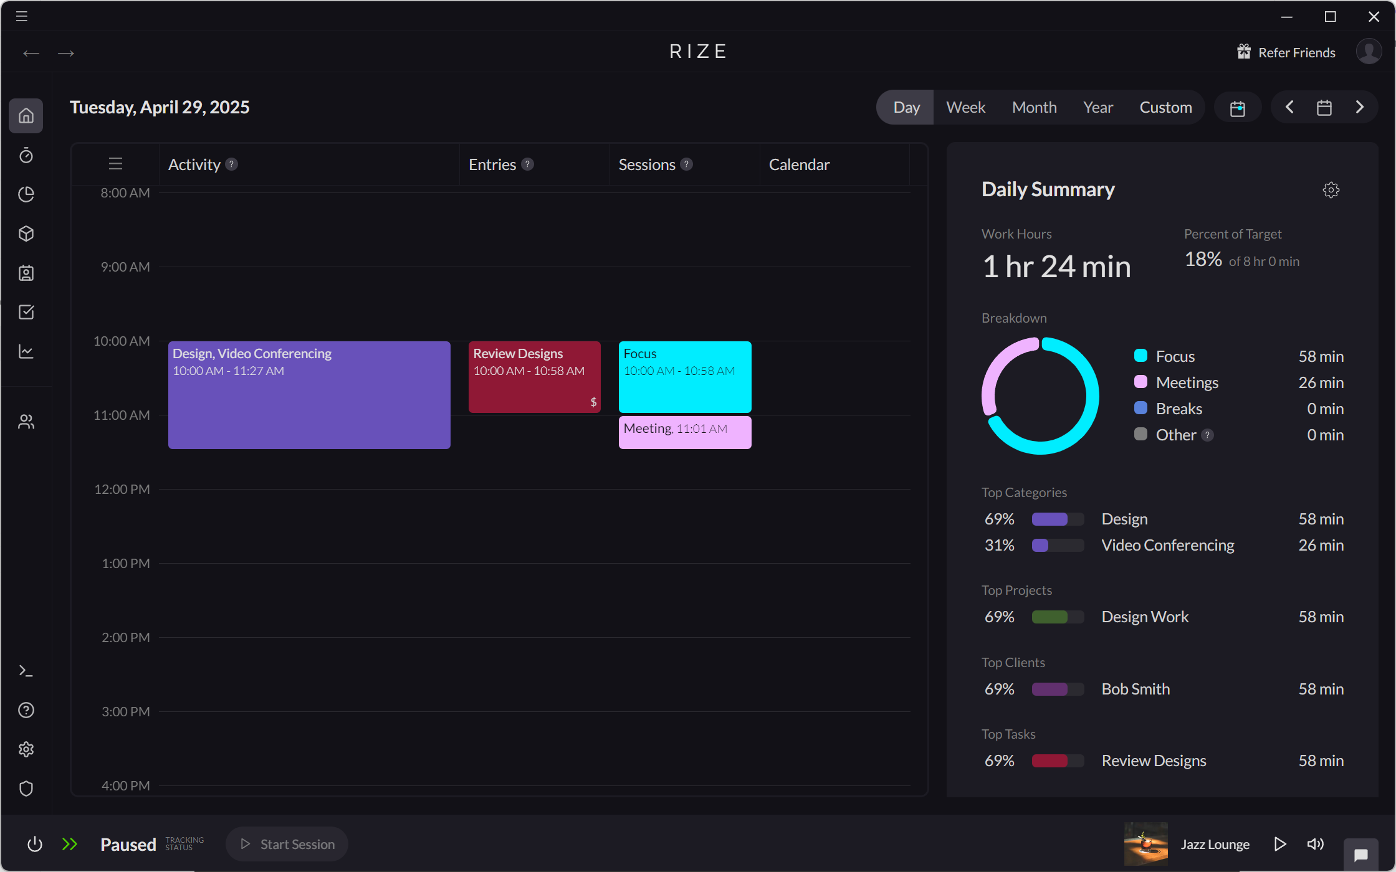Switch to the Month view tab
The image size is (1396, 872).
(1034, 107)
